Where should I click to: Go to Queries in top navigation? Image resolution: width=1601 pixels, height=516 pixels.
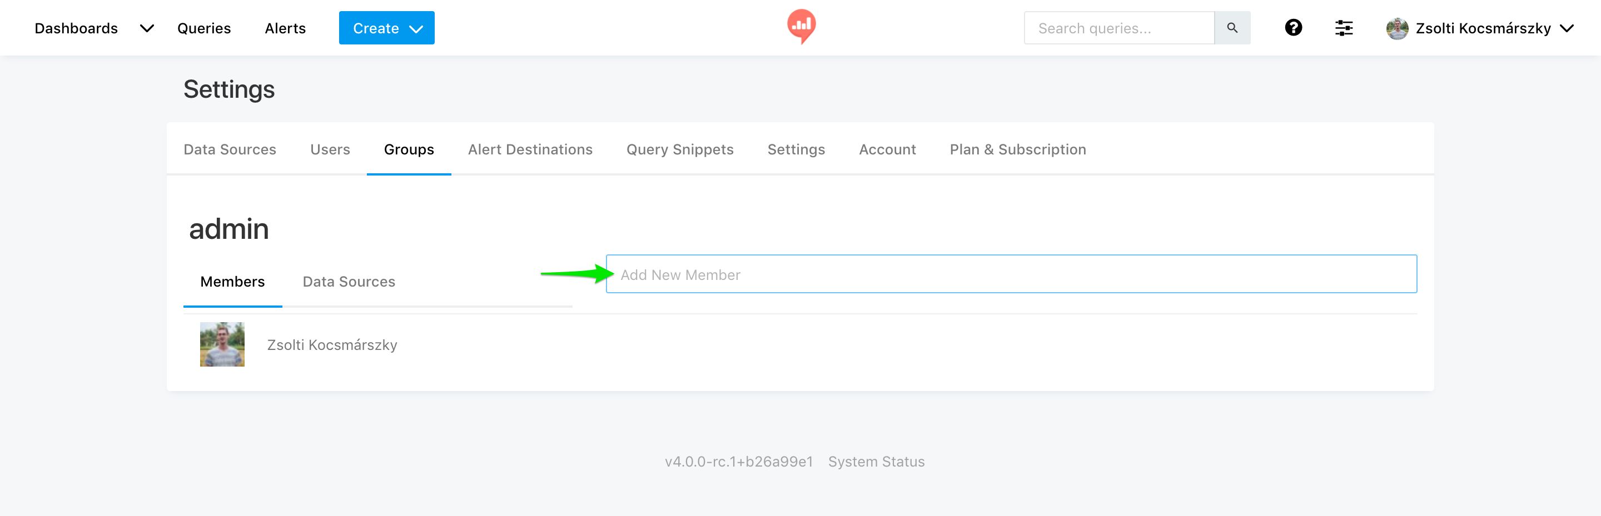pos(204,28)
